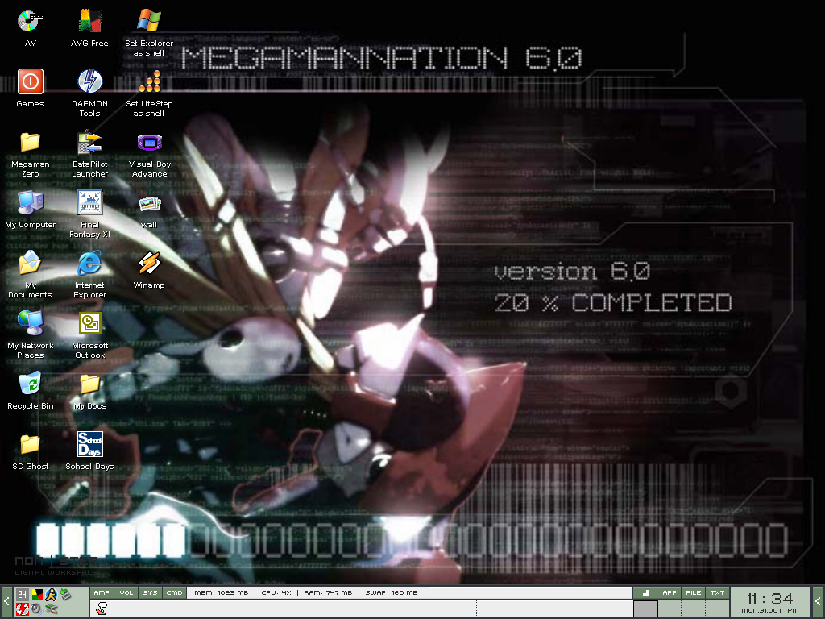Open Winamp player
The height and width of the screenshot is (619, 825).
(x=149, y=269)
